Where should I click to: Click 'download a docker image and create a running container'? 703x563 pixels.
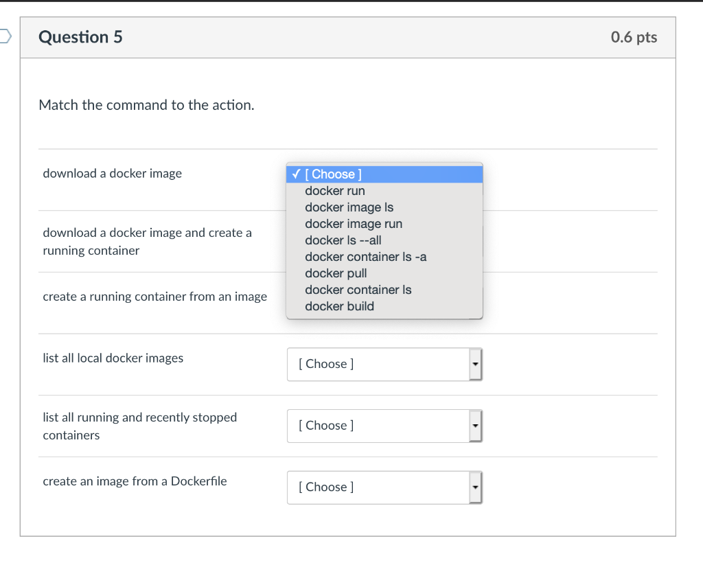[147, 242]
